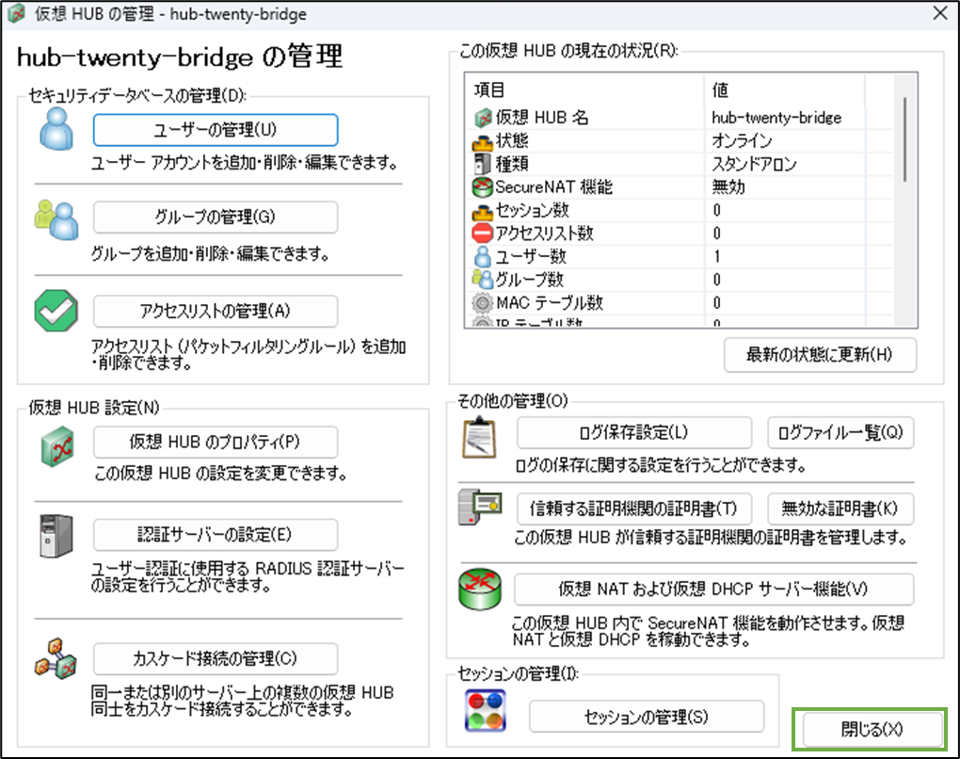Open グループの管理
Viewport: 960px width, 759px height.
point(216,217)
